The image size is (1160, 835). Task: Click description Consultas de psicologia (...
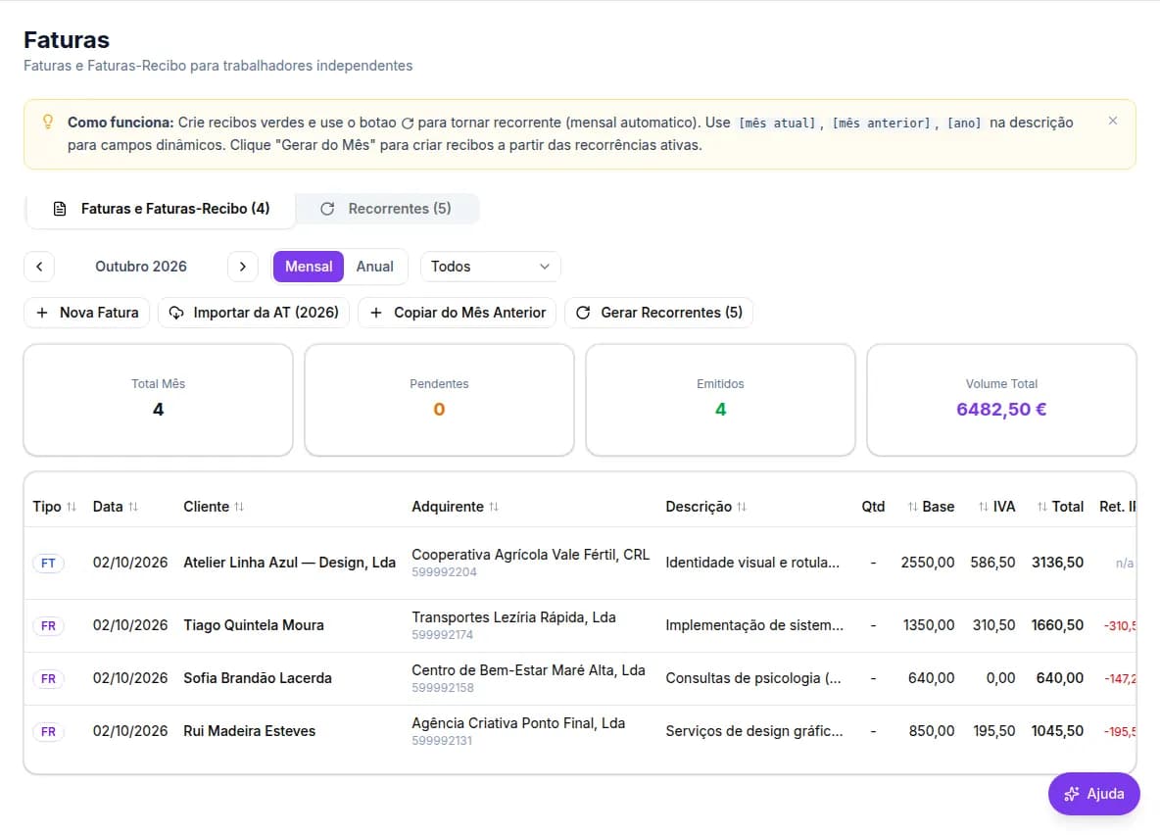point(753,678)
